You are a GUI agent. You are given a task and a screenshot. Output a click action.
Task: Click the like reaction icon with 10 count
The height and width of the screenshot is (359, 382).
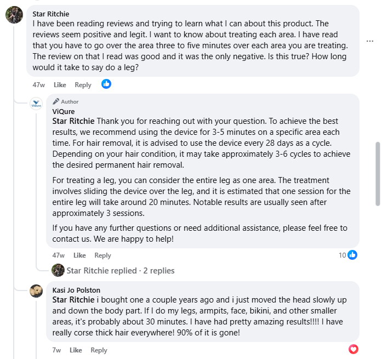(x=352, y=255)
